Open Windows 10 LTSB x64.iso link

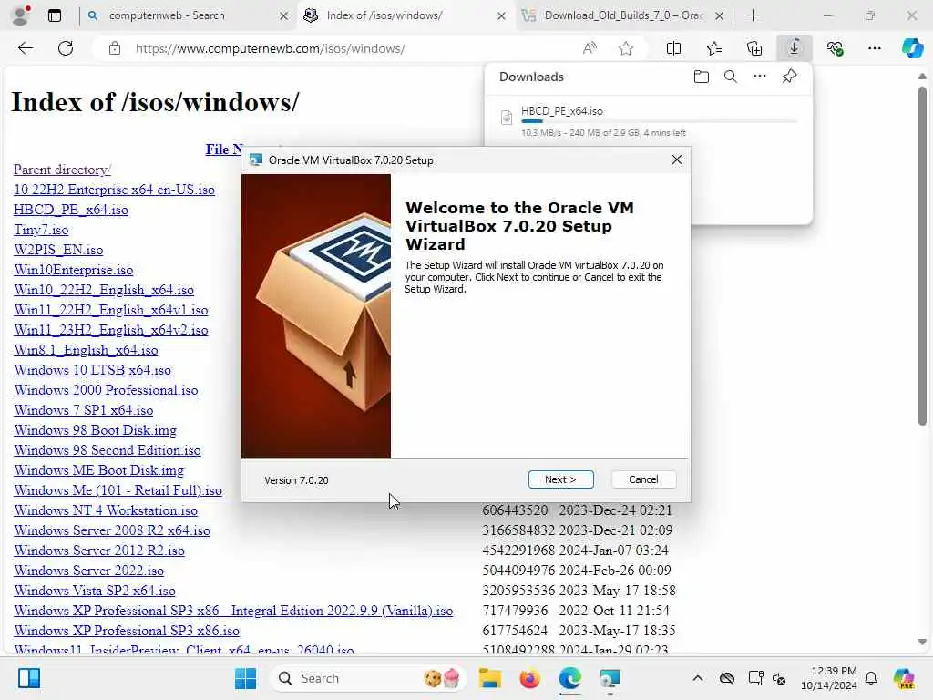point(92,370)
